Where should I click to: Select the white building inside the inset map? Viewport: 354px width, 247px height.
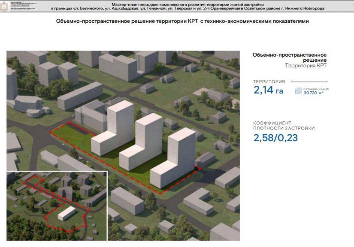point(67,214)
